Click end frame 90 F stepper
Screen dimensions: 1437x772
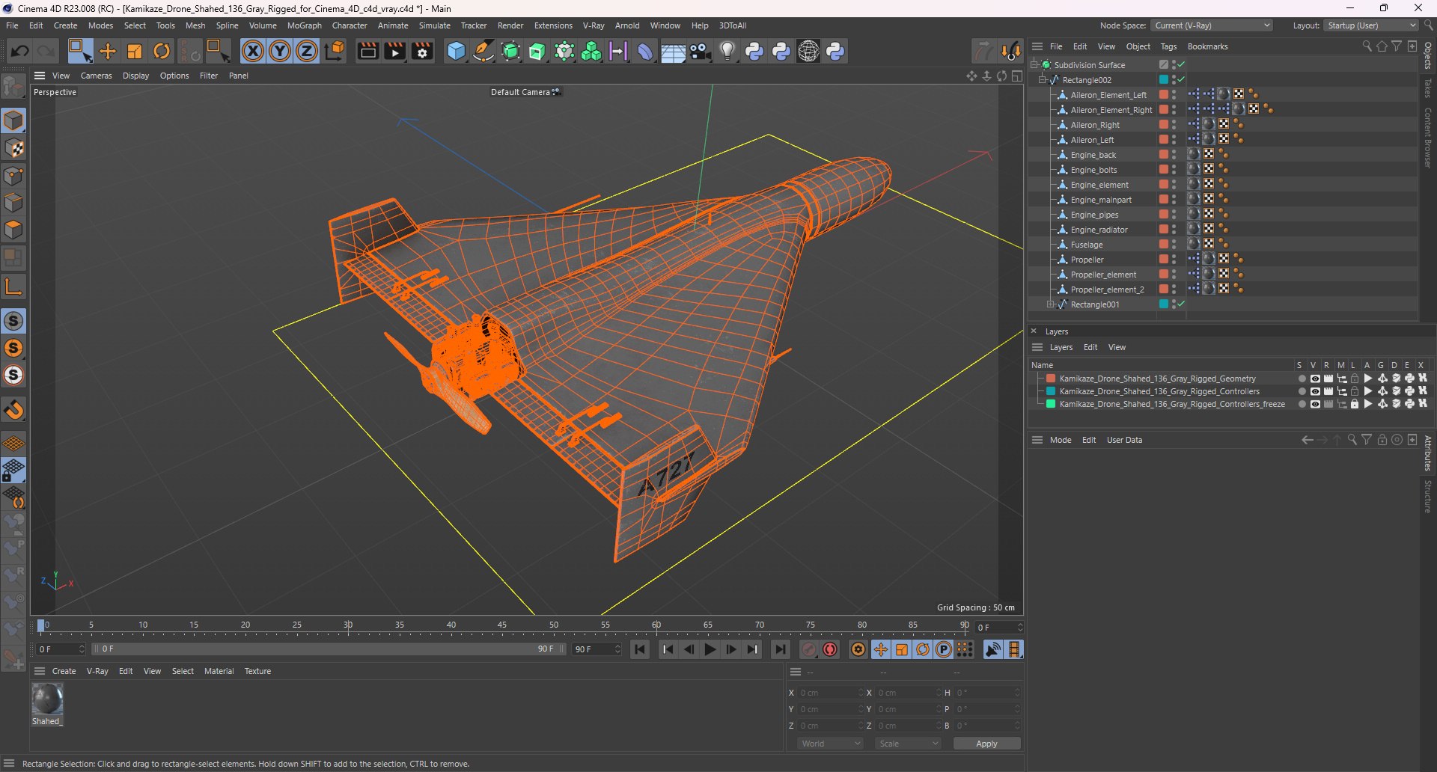click(x=617, y=649)
